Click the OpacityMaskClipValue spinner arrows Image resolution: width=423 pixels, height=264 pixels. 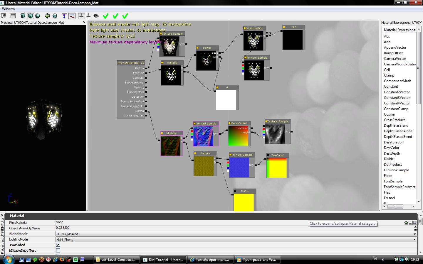tap(415, 229)
